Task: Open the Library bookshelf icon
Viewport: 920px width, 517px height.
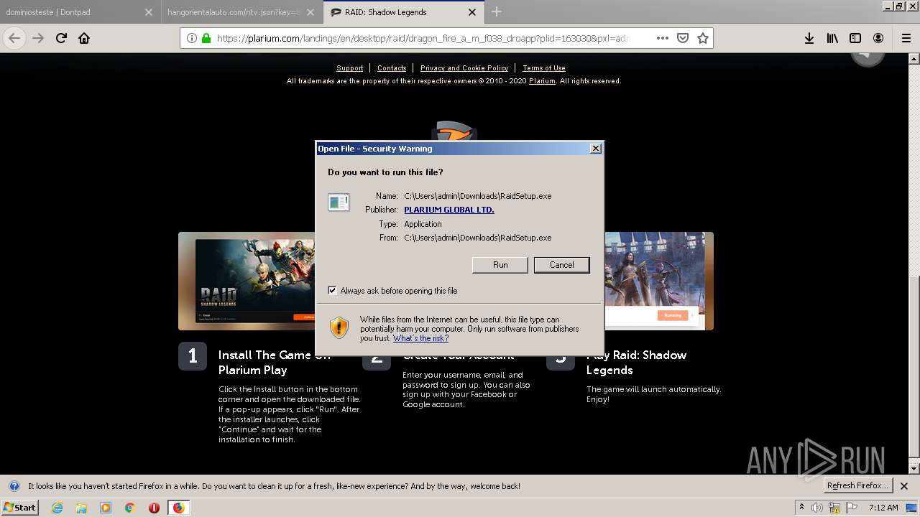Action: pyautogui.click(x=832, y=38)
